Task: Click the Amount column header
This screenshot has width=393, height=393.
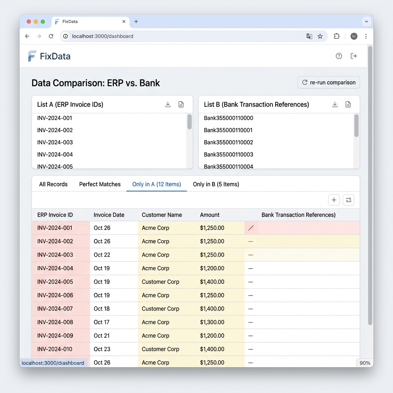Action: 210,215
